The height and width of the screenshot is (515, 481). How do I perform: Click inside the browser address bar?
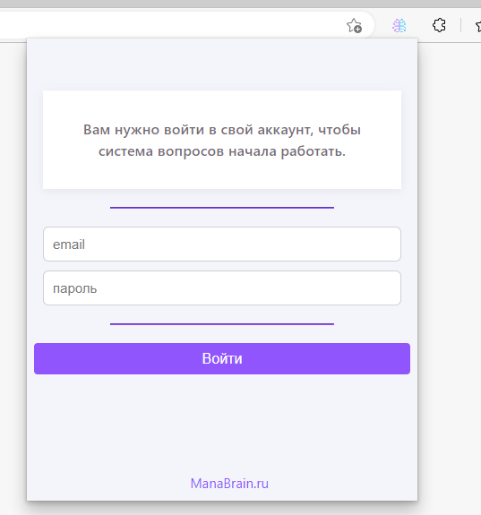(x=164, y=25)
